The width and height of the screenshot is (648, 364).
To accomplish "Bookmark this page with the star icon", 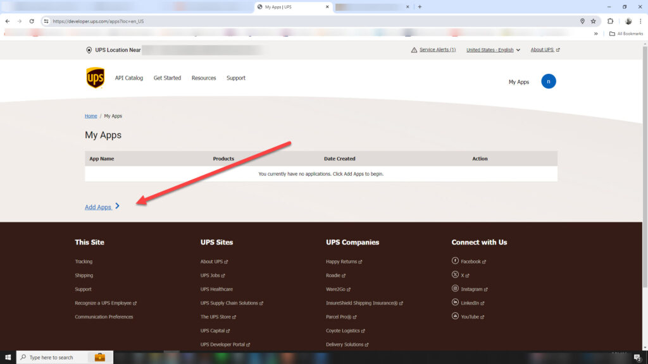I will click(594, 21).
